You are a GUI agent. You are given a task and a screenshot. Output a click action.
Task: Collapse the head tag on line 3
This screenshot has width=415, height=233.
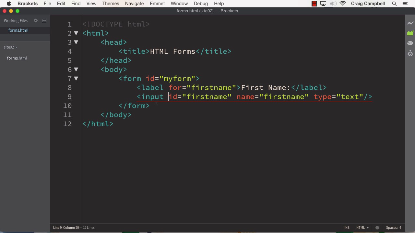pyautogui.click(x=76, y=42)
